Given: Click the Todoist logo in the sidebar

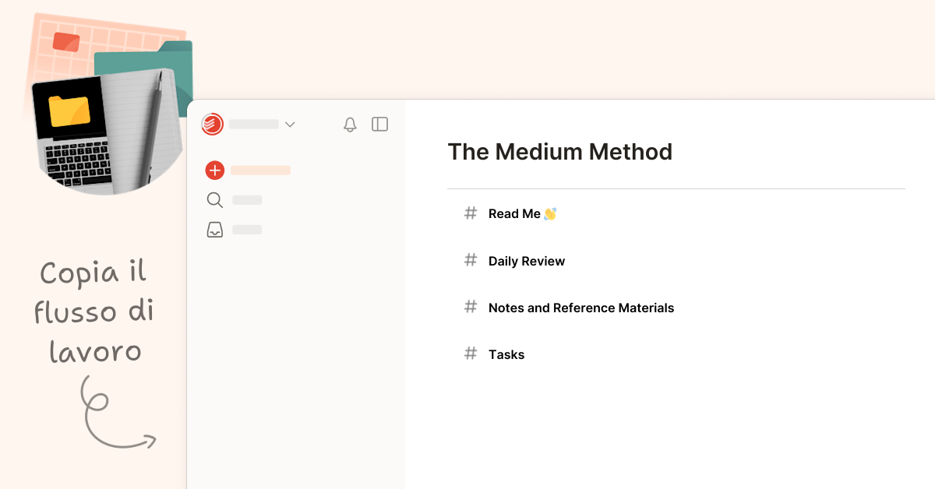Looking at the screenshot, I should click(212, 124).
